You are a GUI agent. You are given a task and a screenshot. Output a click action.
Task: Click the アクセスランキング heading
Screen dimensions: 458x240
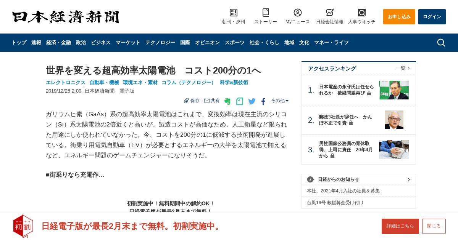pos(332,69)
